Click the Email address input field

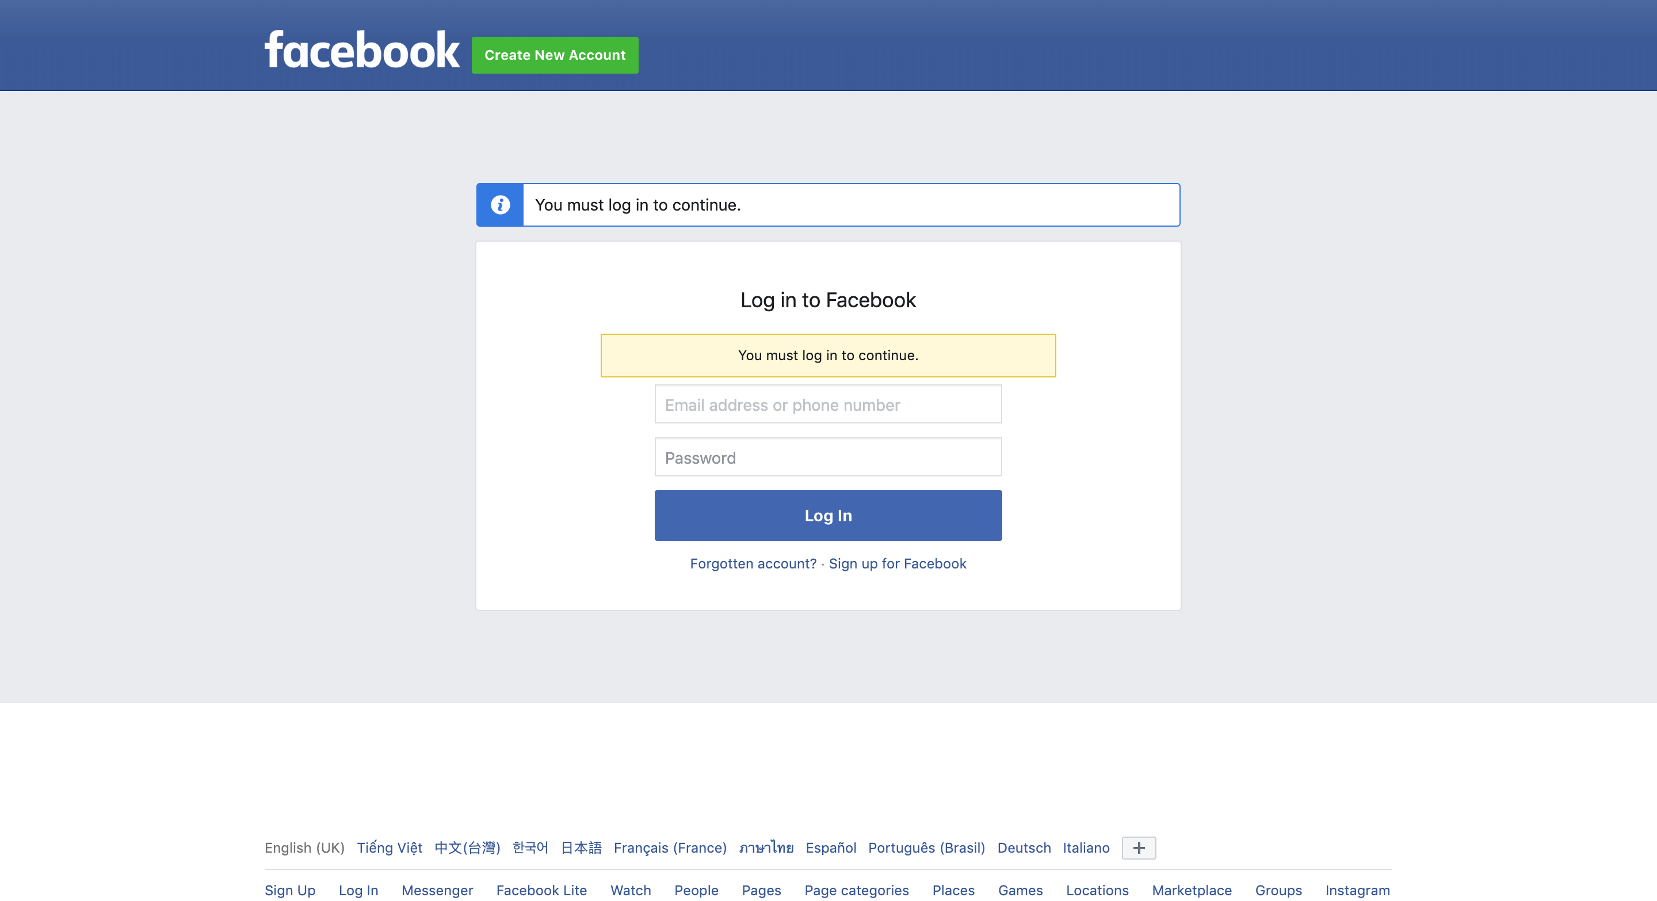tap(828, 404)
